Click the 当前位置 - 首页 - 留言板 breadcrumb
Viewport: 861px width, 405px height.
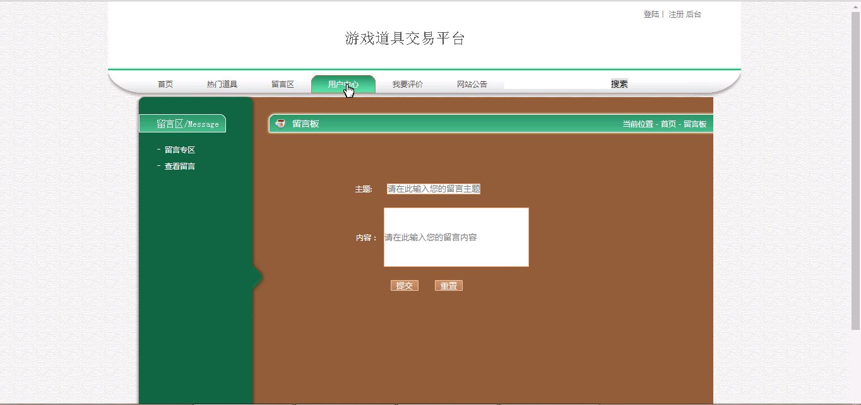(x=665, y=124)
